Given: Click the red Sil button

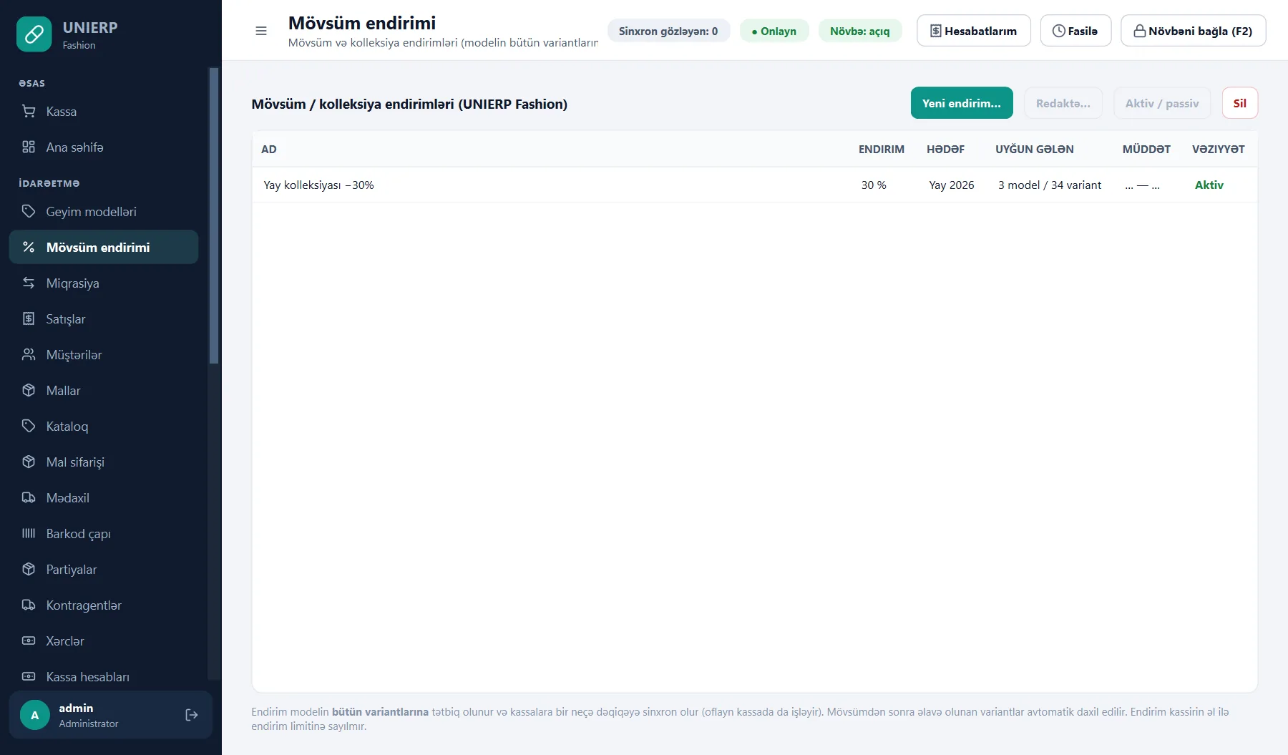Looking at the screenshot, I should [1240, 103].
